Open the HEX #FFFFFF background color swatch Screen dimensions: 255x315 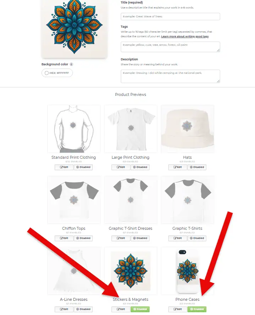(x=57, y=73)
